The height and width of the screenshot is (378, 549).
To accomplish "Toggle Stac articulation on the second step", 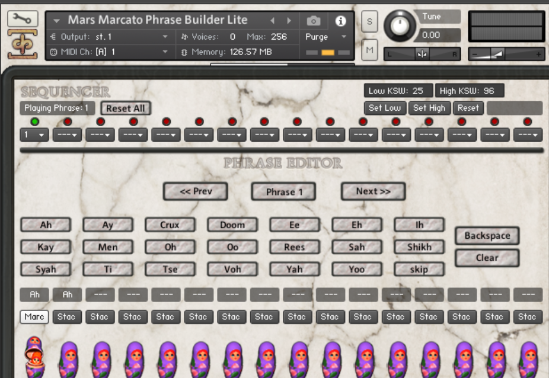I will [x=67, y=317].
